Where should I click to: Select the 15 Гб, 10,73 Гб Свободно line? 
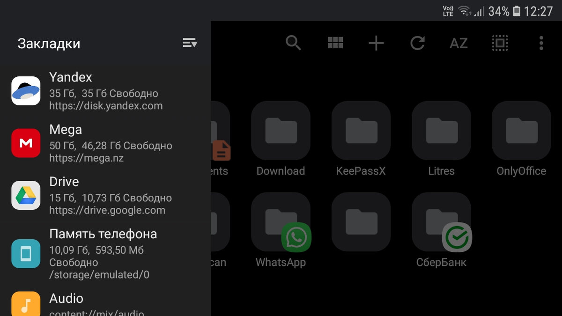(x=111, y=198)
